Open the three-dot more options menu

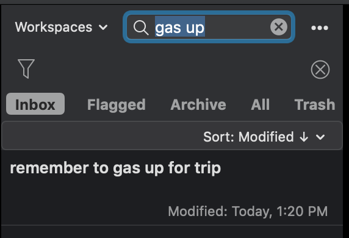pyautogui.click(x=320, y=27)
